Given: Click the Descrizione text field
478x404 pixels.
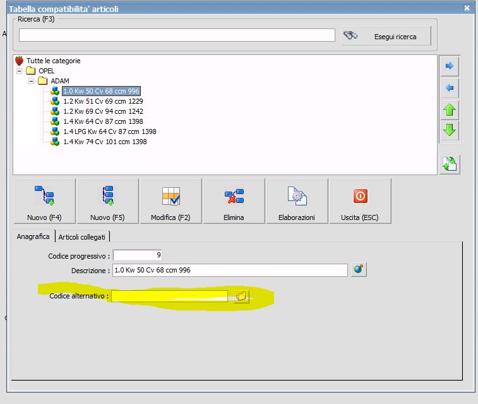Looking at the screenshot, I should (x=230, y=270).
